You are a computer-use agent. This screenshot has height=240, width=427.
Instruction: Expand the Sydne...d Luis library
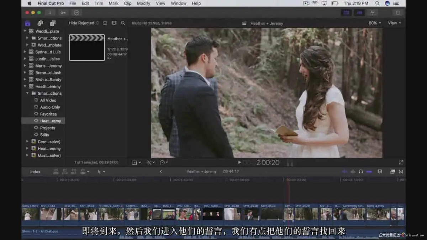click(25, 52)
